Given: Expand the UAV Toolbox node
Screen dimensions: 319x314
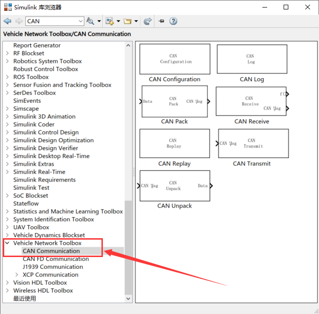Looking at the screenshot, I should click(x=8, y=227).
